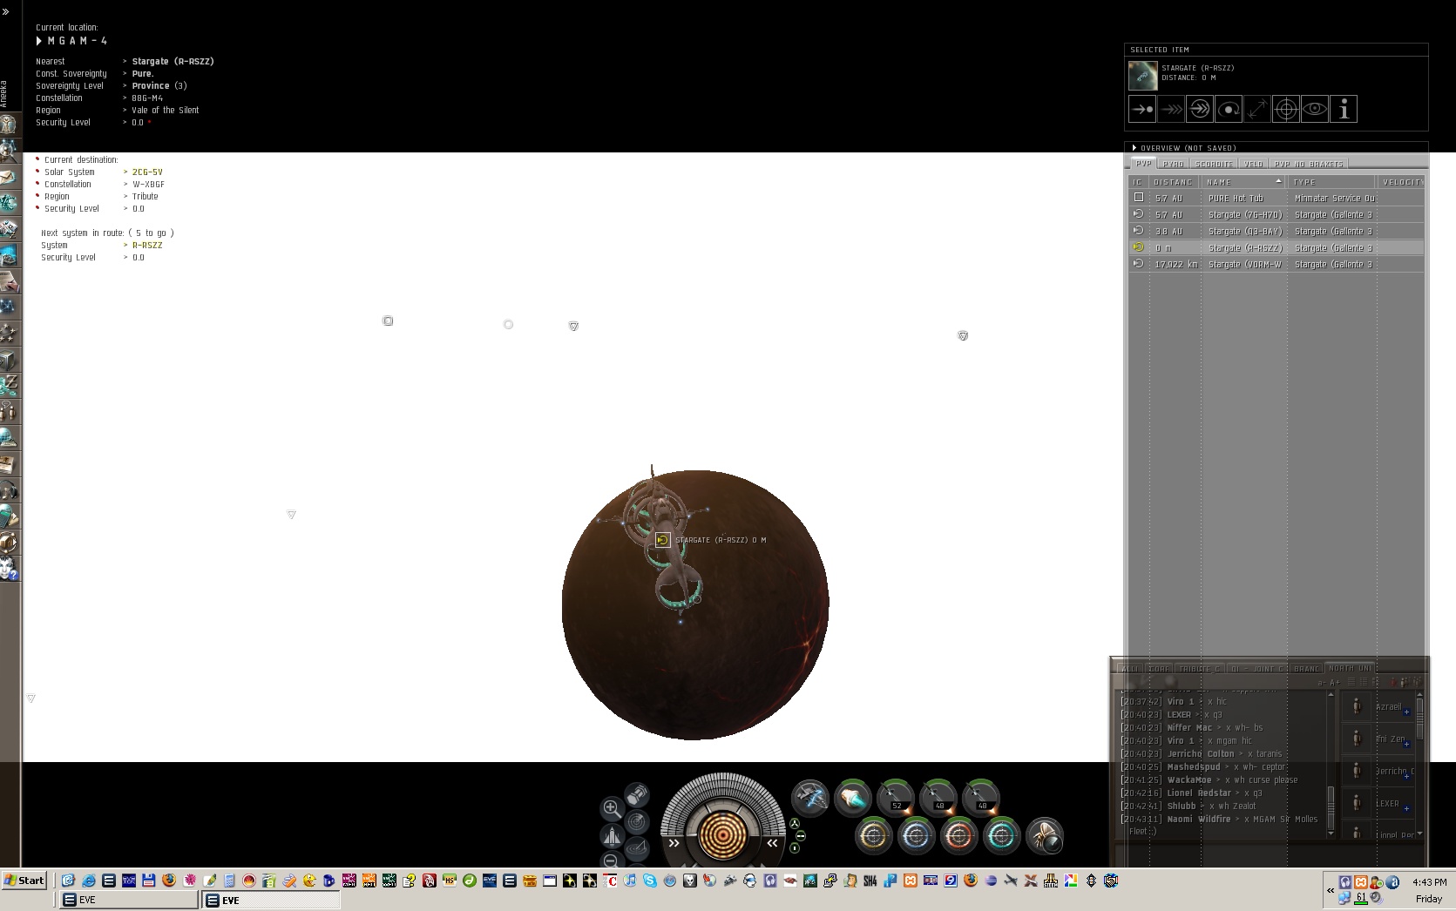Activate the blue-ringed mid-slot module

click(x=916, y=836)
